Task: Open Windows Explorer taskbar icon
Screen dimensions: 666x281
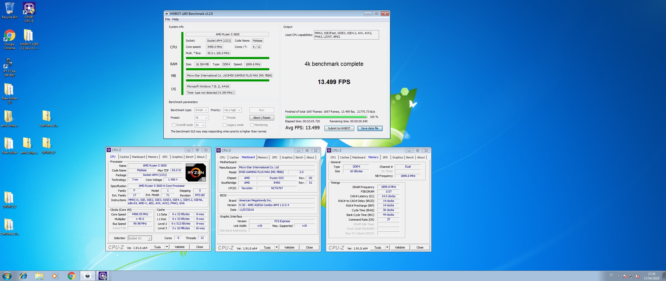Action: (x=39, y=276)
